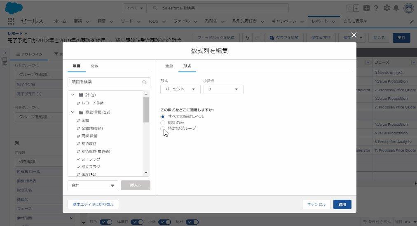The width and height of the screenshot is (417, 226).
Task: Close the formula dialog with X
Action: coord(354,35)
